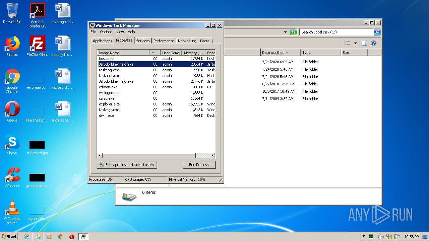Select the host.exe process row
Viewport: 429px width, 241px height.
[156, 59]
